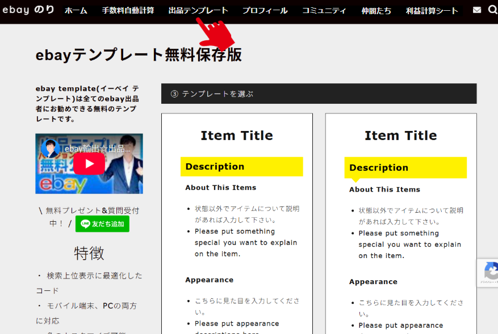Open the プロフィール page from the menu
The height and width of the screenshot is (334, 498).
pyautogui.click(x=265, y=11)
